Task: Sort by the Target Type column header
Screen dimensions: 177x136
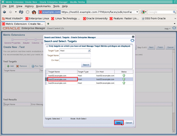Action: pyautogui.click(x=86, y=72)
